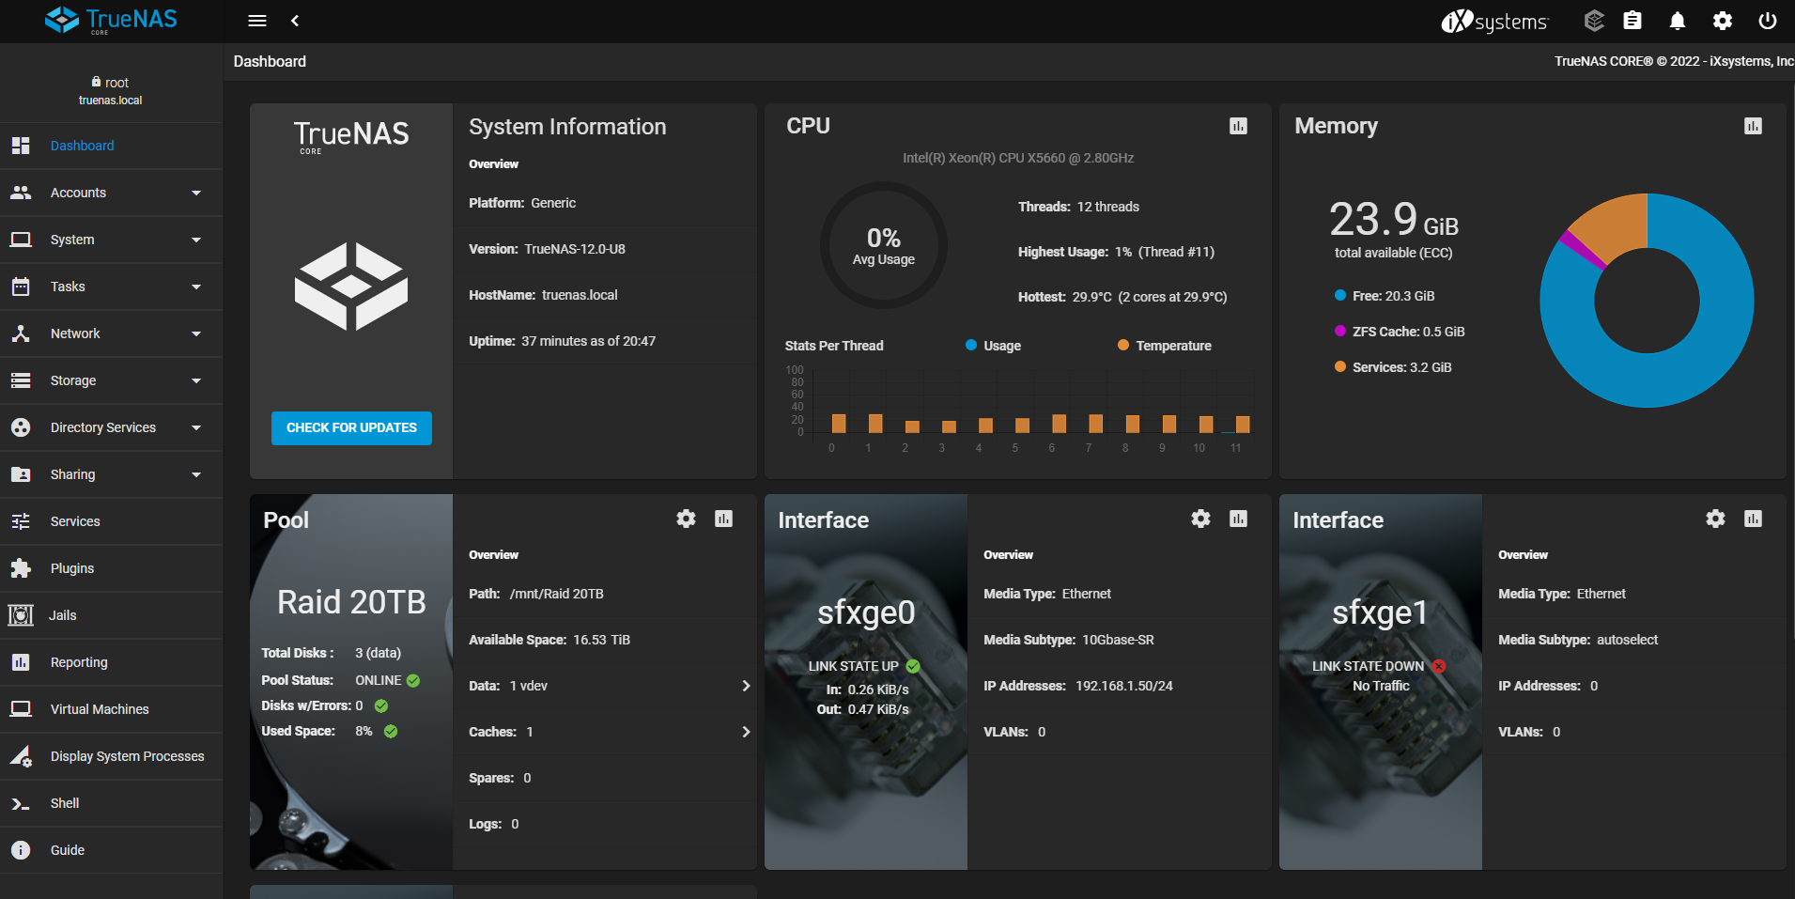Click the ZFS Cache legend dot

(1340, 332)
